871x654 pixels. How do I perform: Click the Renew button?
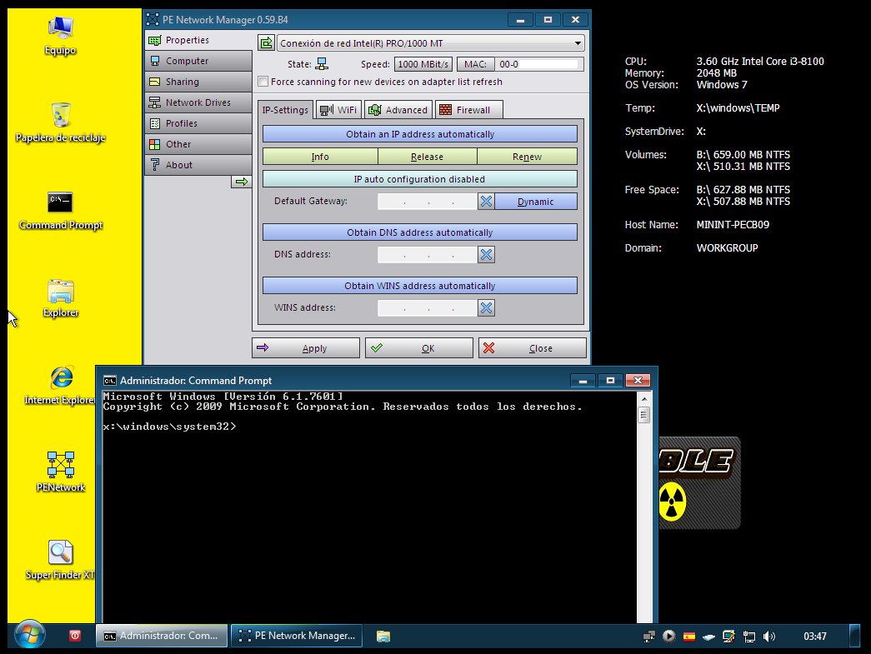click(x=527, y=157)
